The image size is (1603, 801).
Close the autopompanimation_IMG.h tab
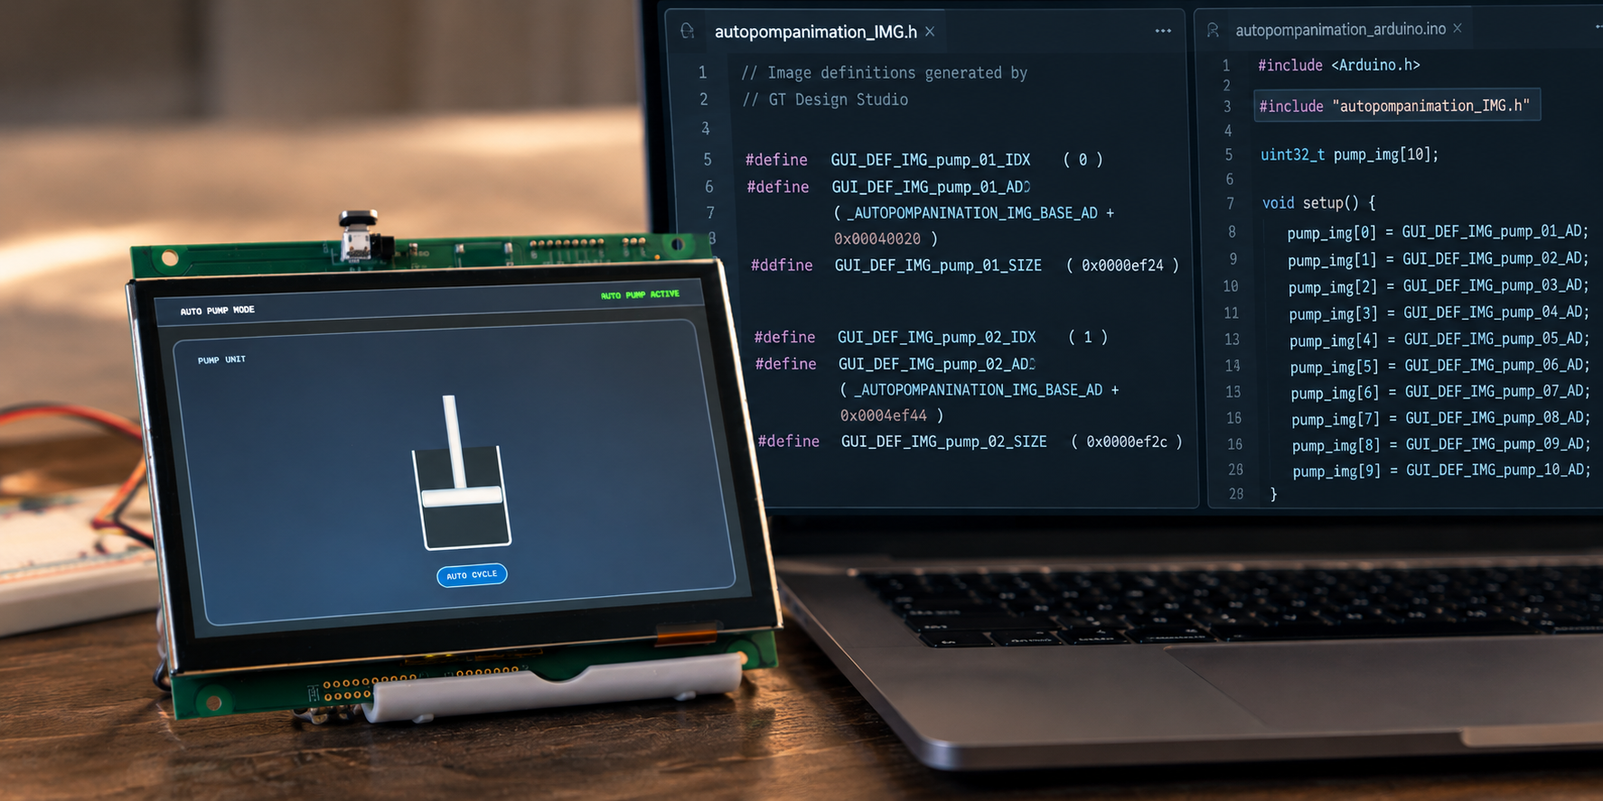point(930,32)
